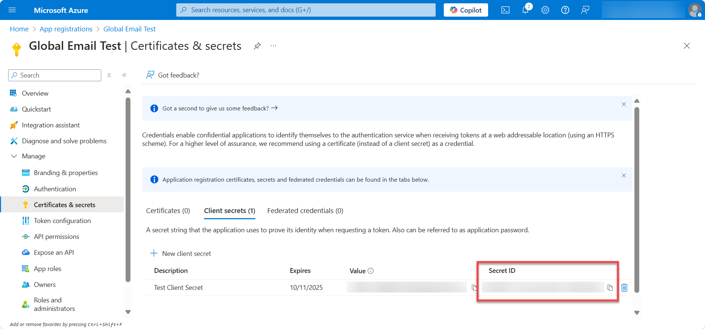This screenshot has width=705, height=329.
Task: Open the portal settings gear
Action: click(545, 10)
